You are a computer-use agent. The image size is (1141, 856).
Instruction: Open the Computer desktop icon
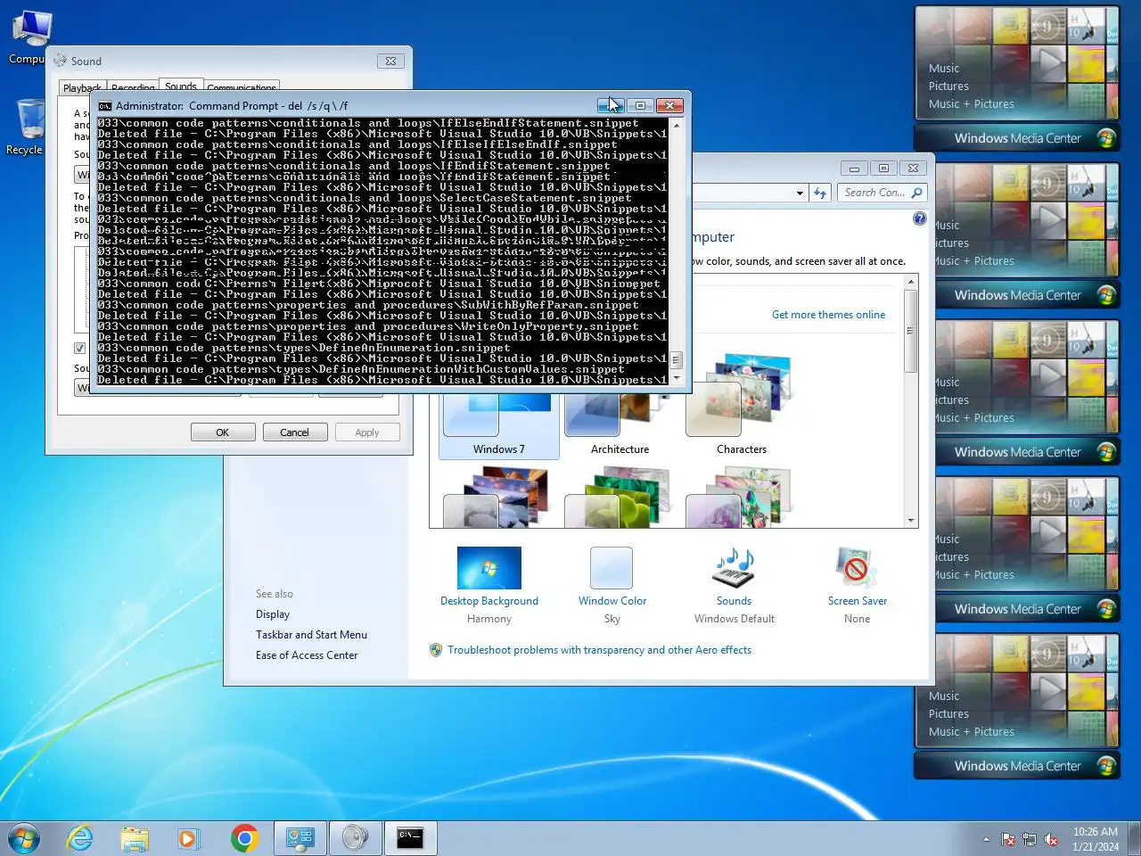coord(30,37)
